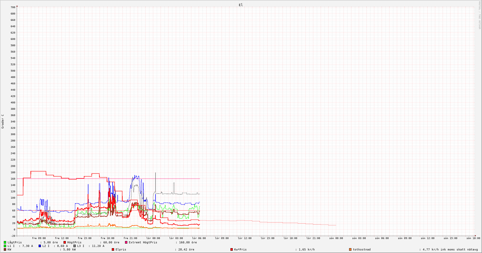The image size is (482, 253).
Task: Select the gray L3 I legend marker
Action: (74, 246)
